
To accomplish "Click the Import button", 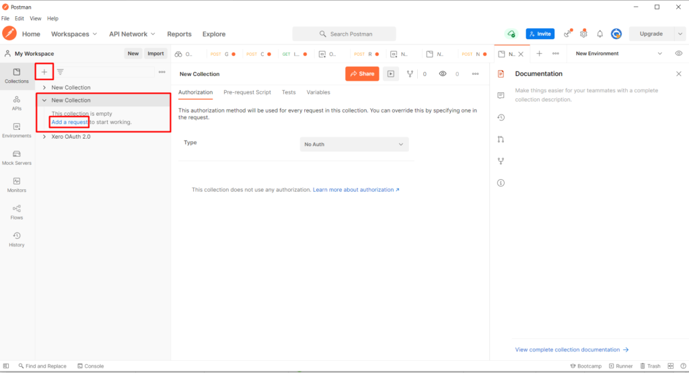I will pyautogui.click(x=155, y=54).
